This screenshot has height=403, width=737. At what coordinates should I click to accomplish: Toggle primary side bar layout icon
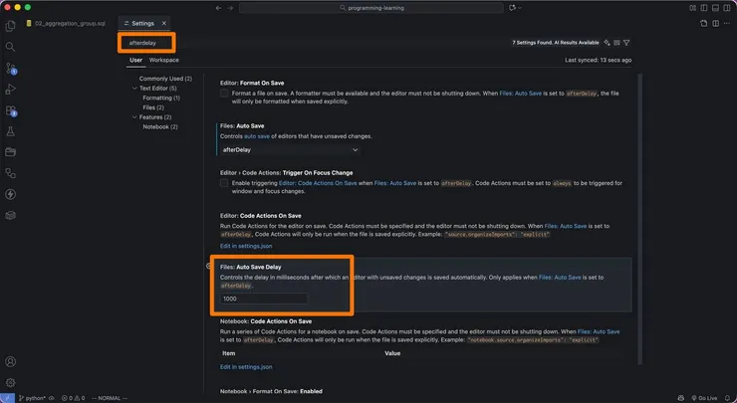pyautogui.click(x=703, y=8)
